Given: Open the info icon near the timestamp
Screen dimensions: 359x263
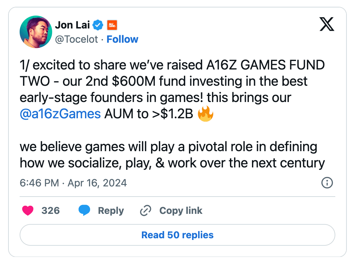Looking at the screenshot, I should pyautogui.click(x=327, y=183).
